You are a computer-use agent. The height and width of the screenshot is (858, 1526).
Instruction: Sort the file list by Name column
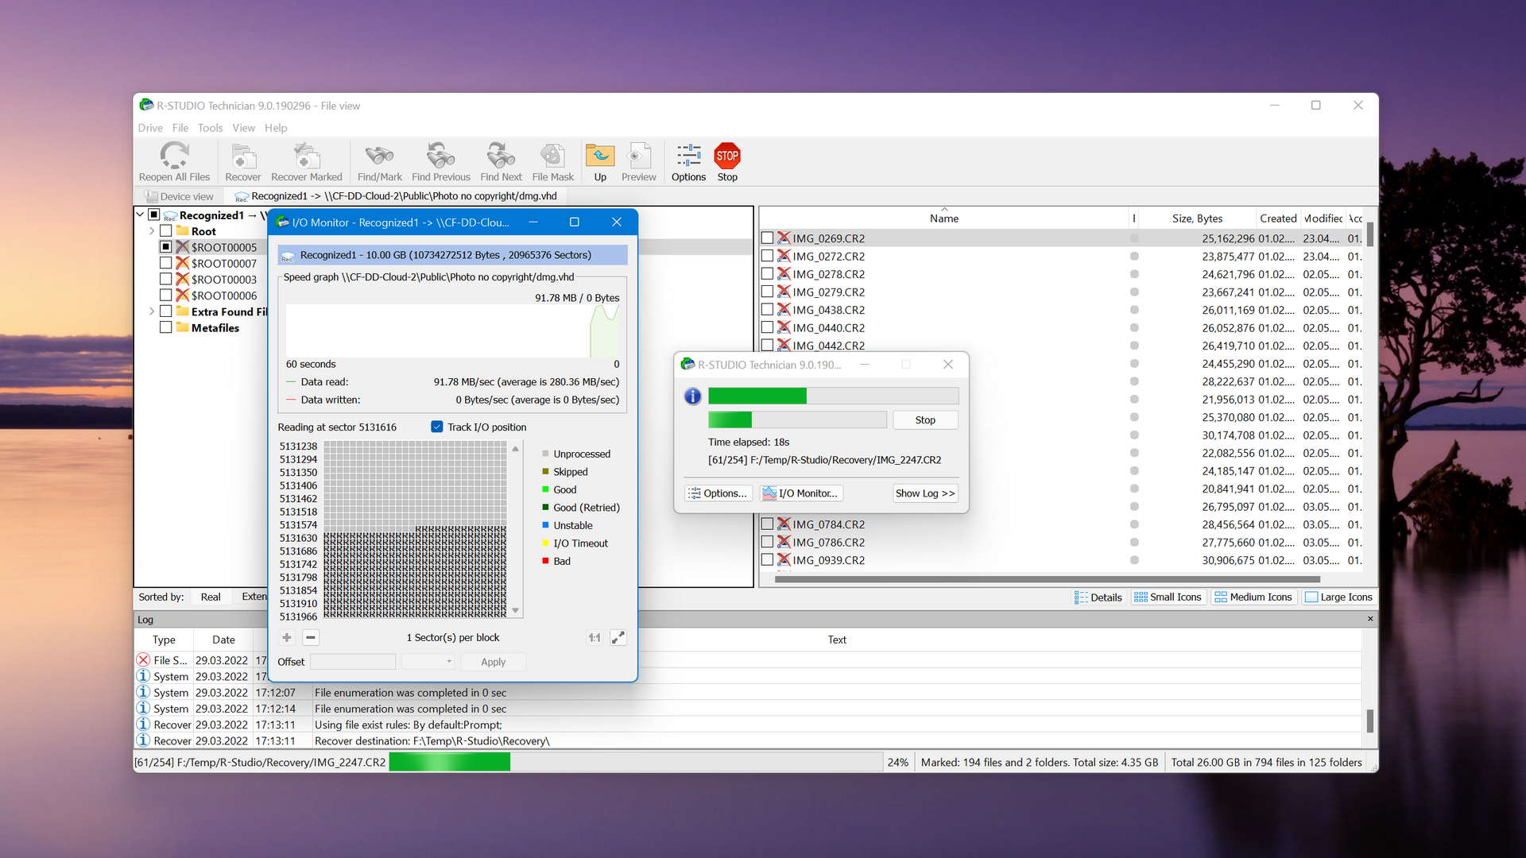point(944,218)
